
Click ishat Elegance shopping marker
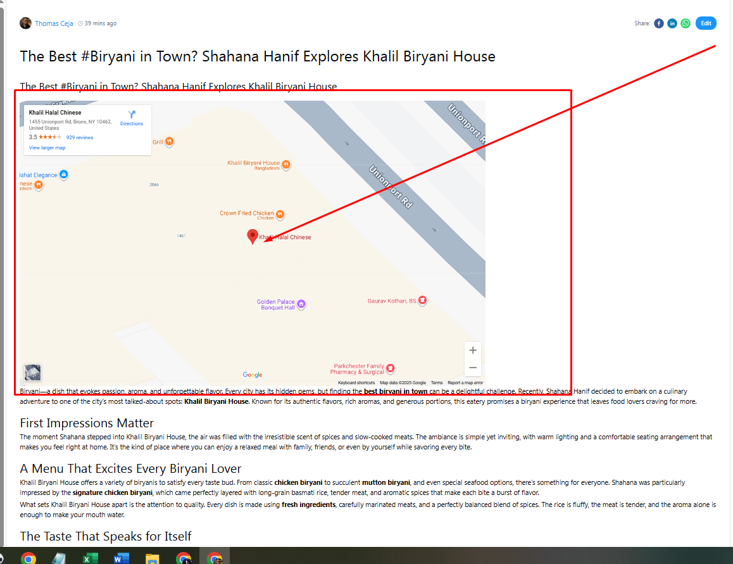click(x=64, y=175)
